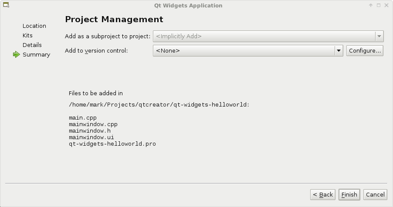Click the 'Add to version control' label
The height and width of the screenshot is (207, 393).
coord(96,51)
